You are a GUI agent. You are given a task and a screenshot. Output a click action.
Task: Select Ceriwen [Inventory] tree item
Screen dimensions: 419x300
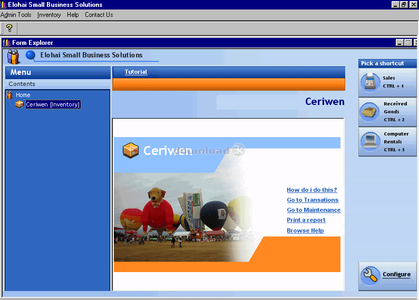[53, 104]
